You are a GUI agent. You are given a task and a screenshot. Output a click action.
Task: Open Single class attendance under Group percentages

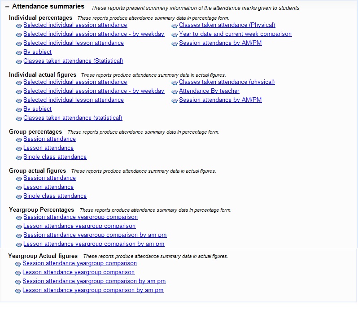click(55, 157)
